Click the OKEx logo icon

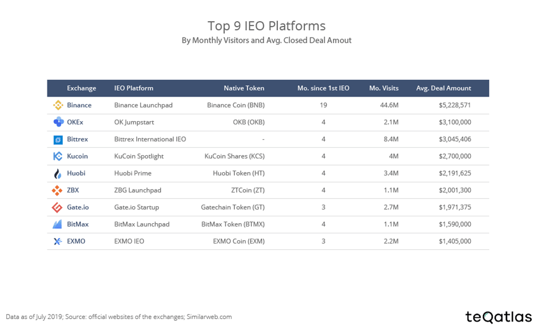(58, 122)
